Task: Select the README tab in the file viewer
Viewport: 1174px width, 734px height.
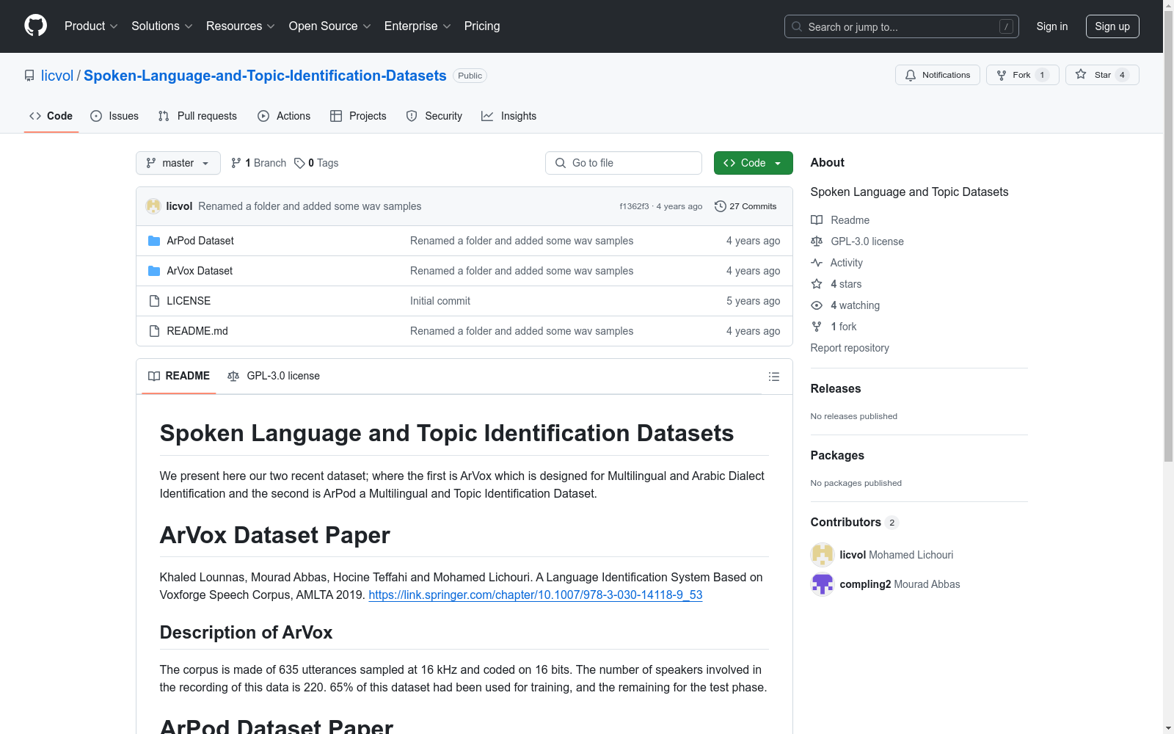Action: [x=179, y=376]
